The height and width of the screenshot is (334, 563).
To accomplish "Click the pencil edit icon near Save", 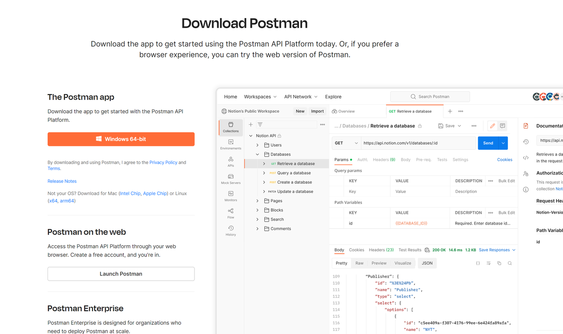I will coord(493,126).
